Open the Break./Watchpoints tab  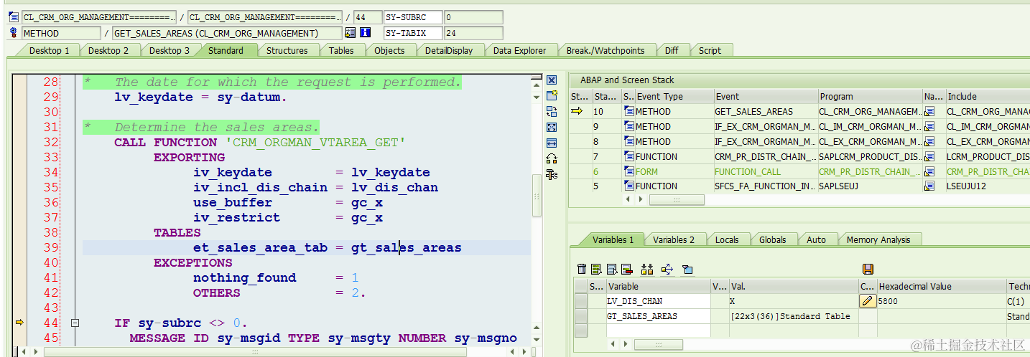pos(606,50)
